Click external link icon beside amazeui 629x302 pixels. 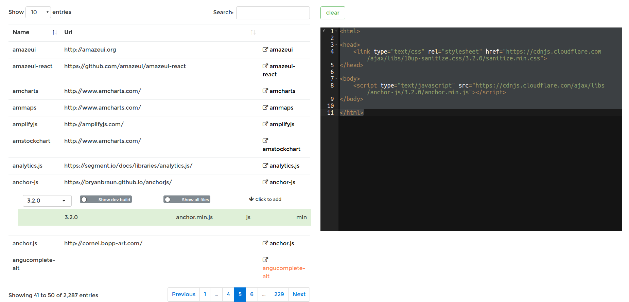(265, 50)
